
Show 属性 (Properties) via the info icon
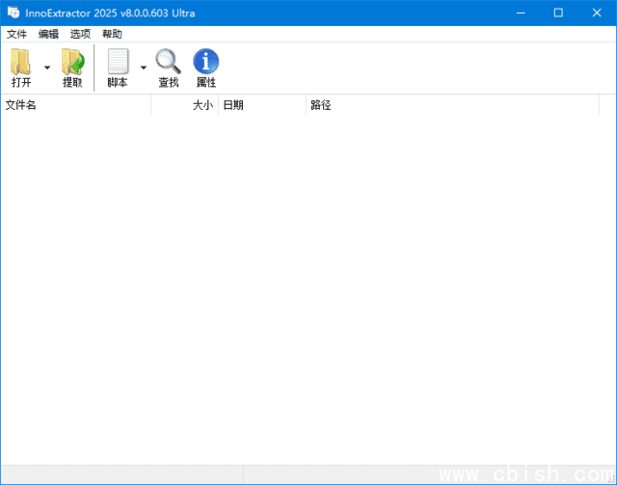coord(206,63)
